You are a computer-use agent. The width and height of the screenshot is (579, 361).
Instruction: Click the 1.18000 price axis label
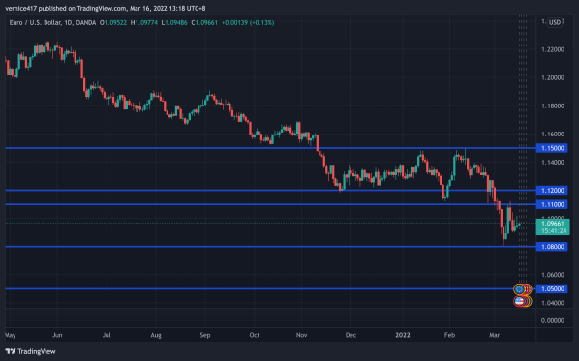click(x=553, y=105)
